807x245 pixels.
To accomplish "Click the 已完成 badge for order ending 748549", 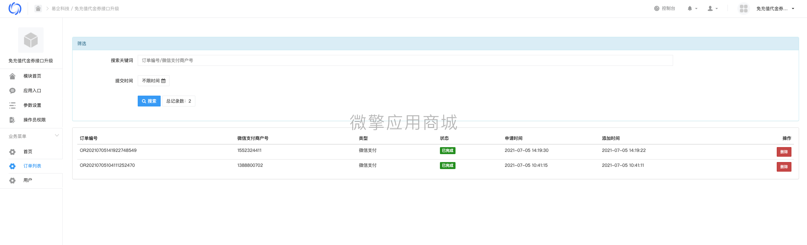I will pyautogui.click(x=448, y=151).
